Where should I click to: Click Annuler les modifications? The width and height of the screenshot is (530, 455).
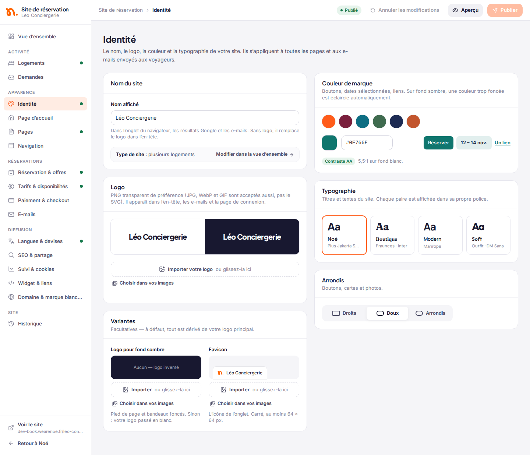[404, 10]
